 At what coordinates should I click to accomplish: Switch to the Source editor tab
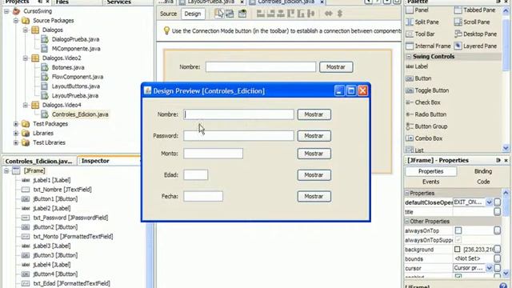coord(168,14)
